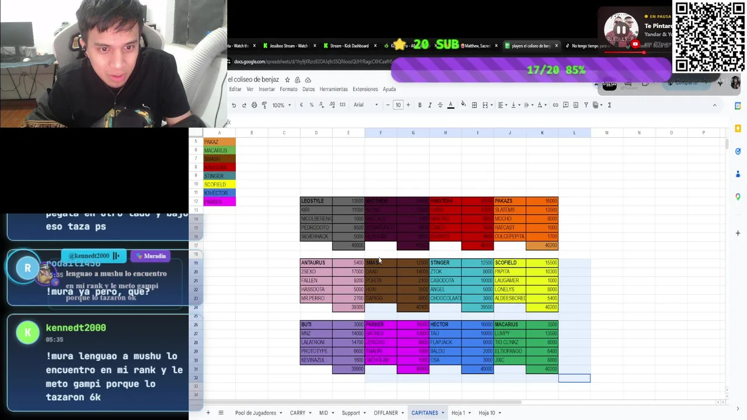Switch to the Support sheet tab
This screenshot has height=420, width=747.
(x=351, y=413)
